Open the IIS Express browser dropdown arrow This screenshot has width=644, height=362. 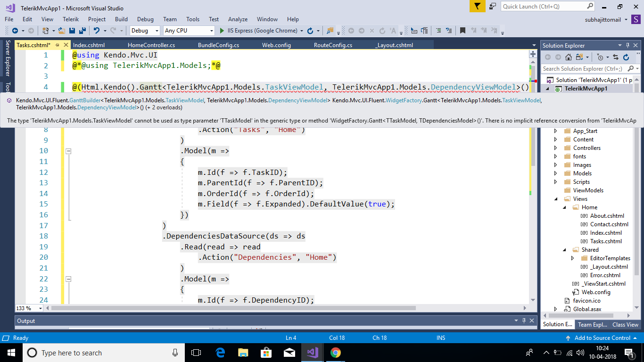pos(302,31)
